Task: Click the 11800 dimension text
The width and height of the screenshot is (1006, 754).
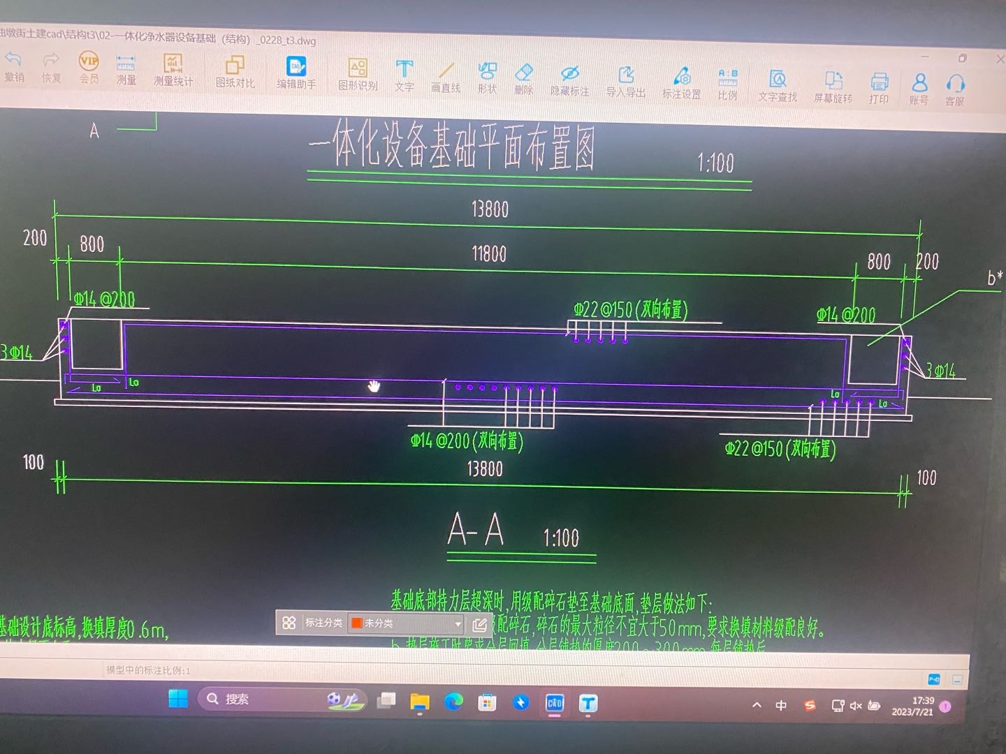Action: tap(489, 253)
